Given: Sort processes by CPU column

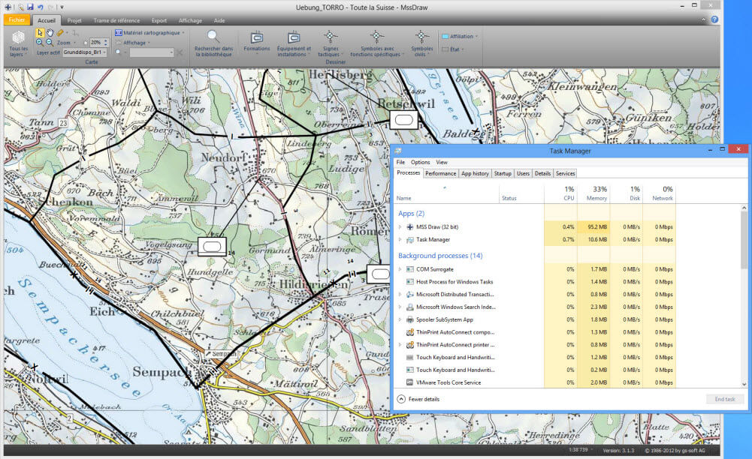Looking at the screenshot, I should pos(560,193).
